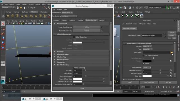Go to start of playback range

click(x=152, y=87)
